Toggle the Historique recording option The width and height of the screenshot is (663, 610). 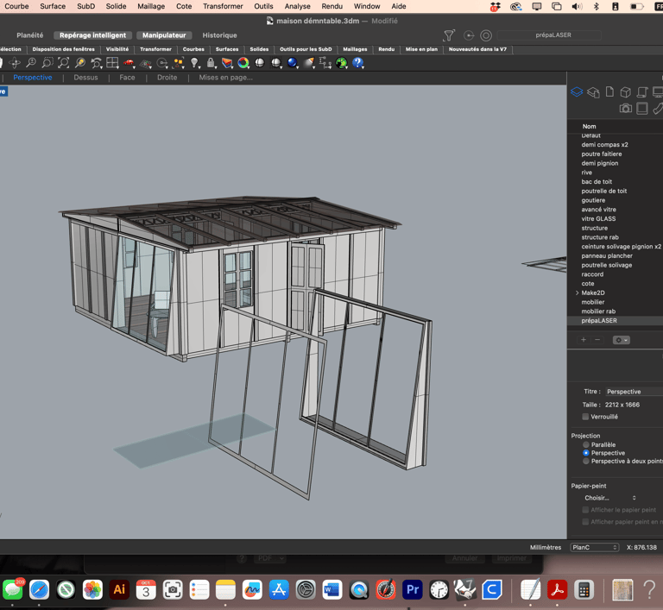(x=219, y=35)
